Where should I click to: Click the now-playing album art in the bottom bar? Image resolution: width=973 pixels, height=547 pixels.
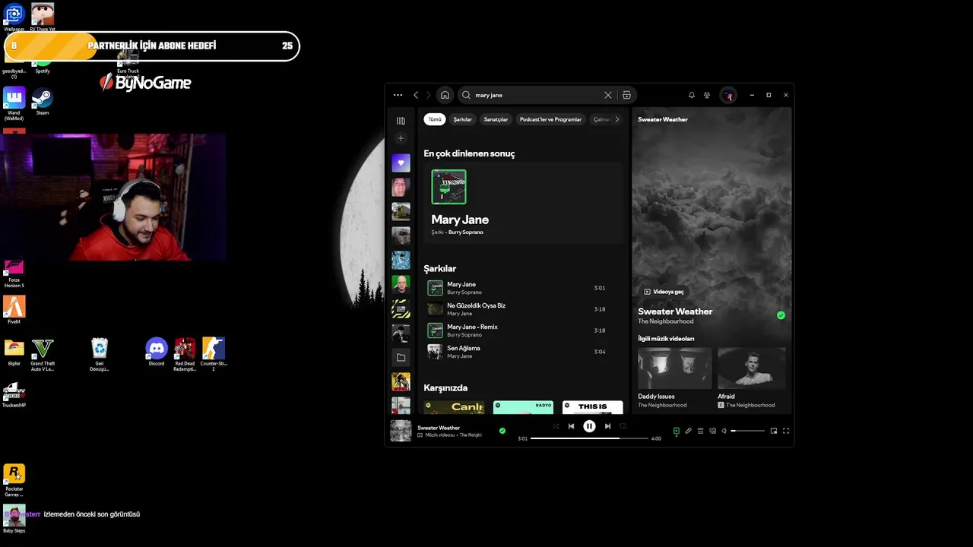401,431
